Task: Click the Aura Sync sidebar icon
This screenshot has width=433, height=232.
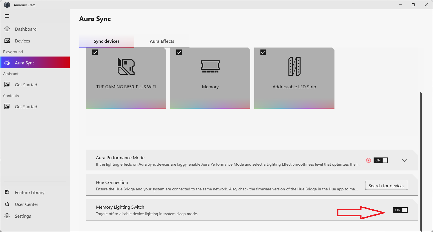Action: [x=7, y=62]
